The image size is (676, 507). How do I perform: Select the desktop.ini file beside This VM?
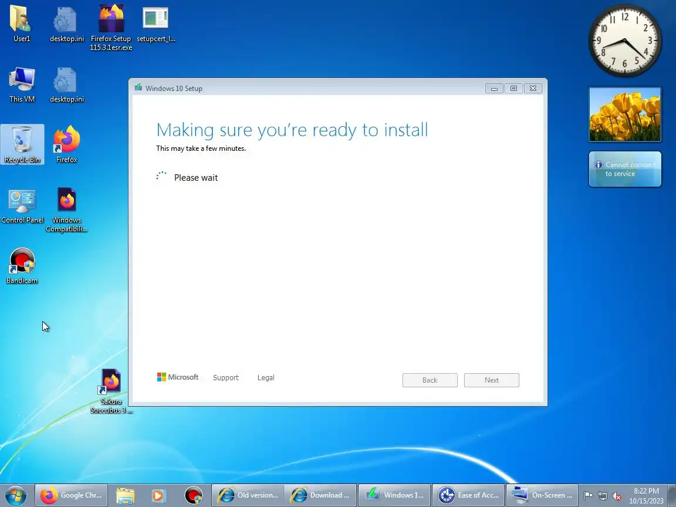pos(66,84)
